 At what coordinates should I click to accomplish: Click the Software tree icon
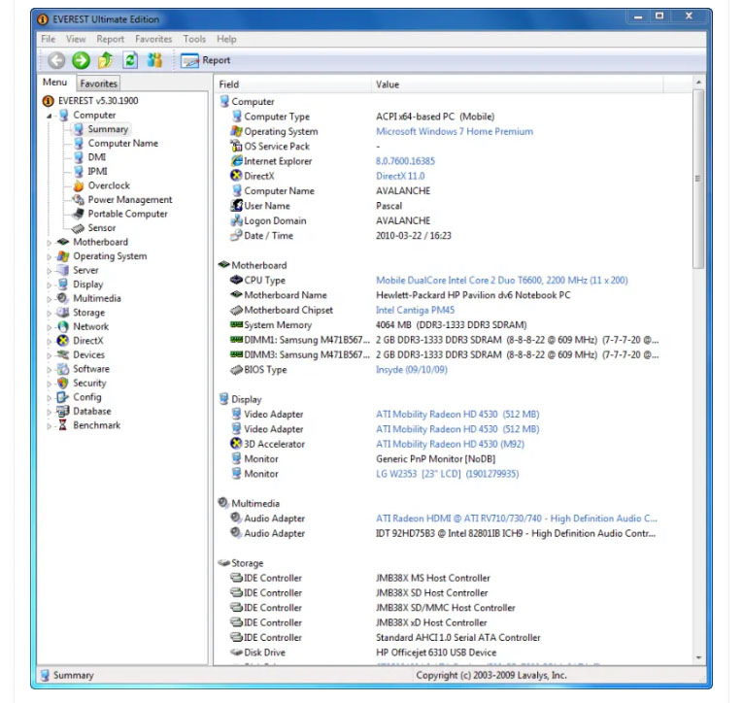[x=63, y=369]
